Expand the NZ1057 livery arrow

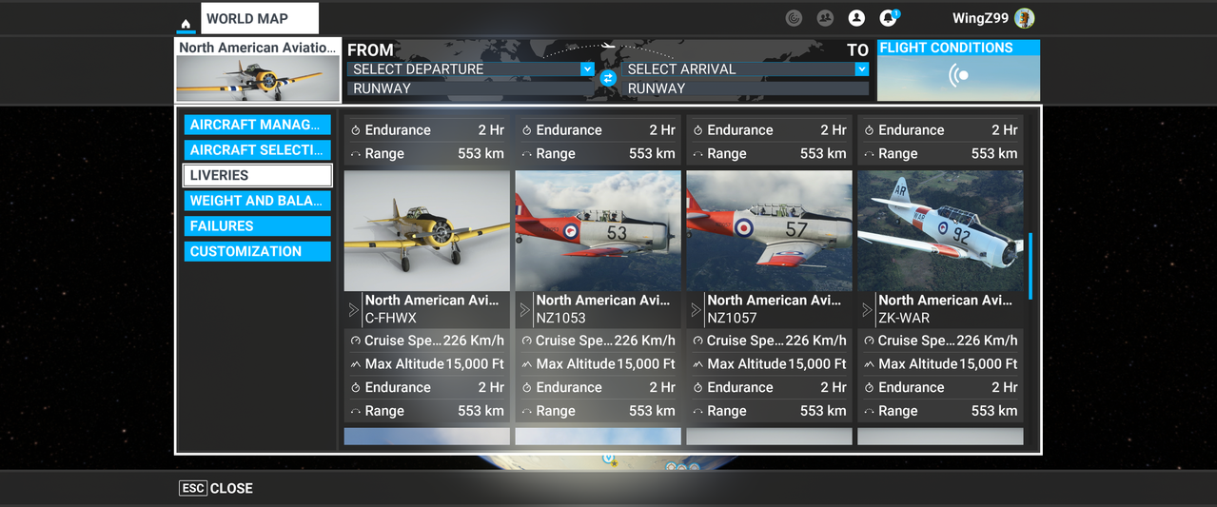tap(696, 310)
